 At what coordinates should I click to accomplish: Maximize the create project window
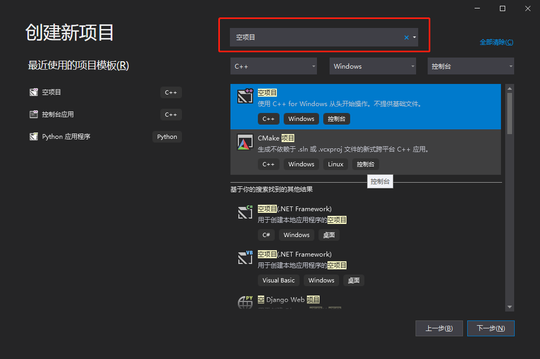pyautogui.click(x=503, y=8)
